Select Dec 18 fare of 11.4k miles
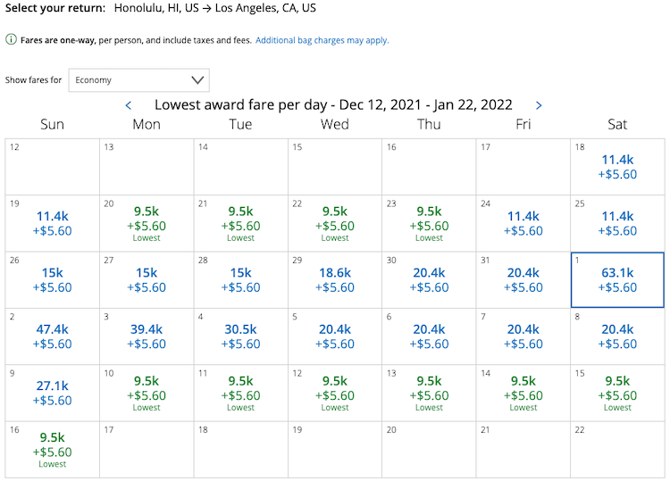The image size is (670, 481). click(x=617, y=167)
